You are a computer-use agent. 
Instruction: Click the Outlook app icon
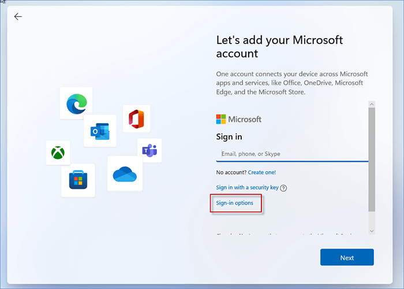click(100, 131)
